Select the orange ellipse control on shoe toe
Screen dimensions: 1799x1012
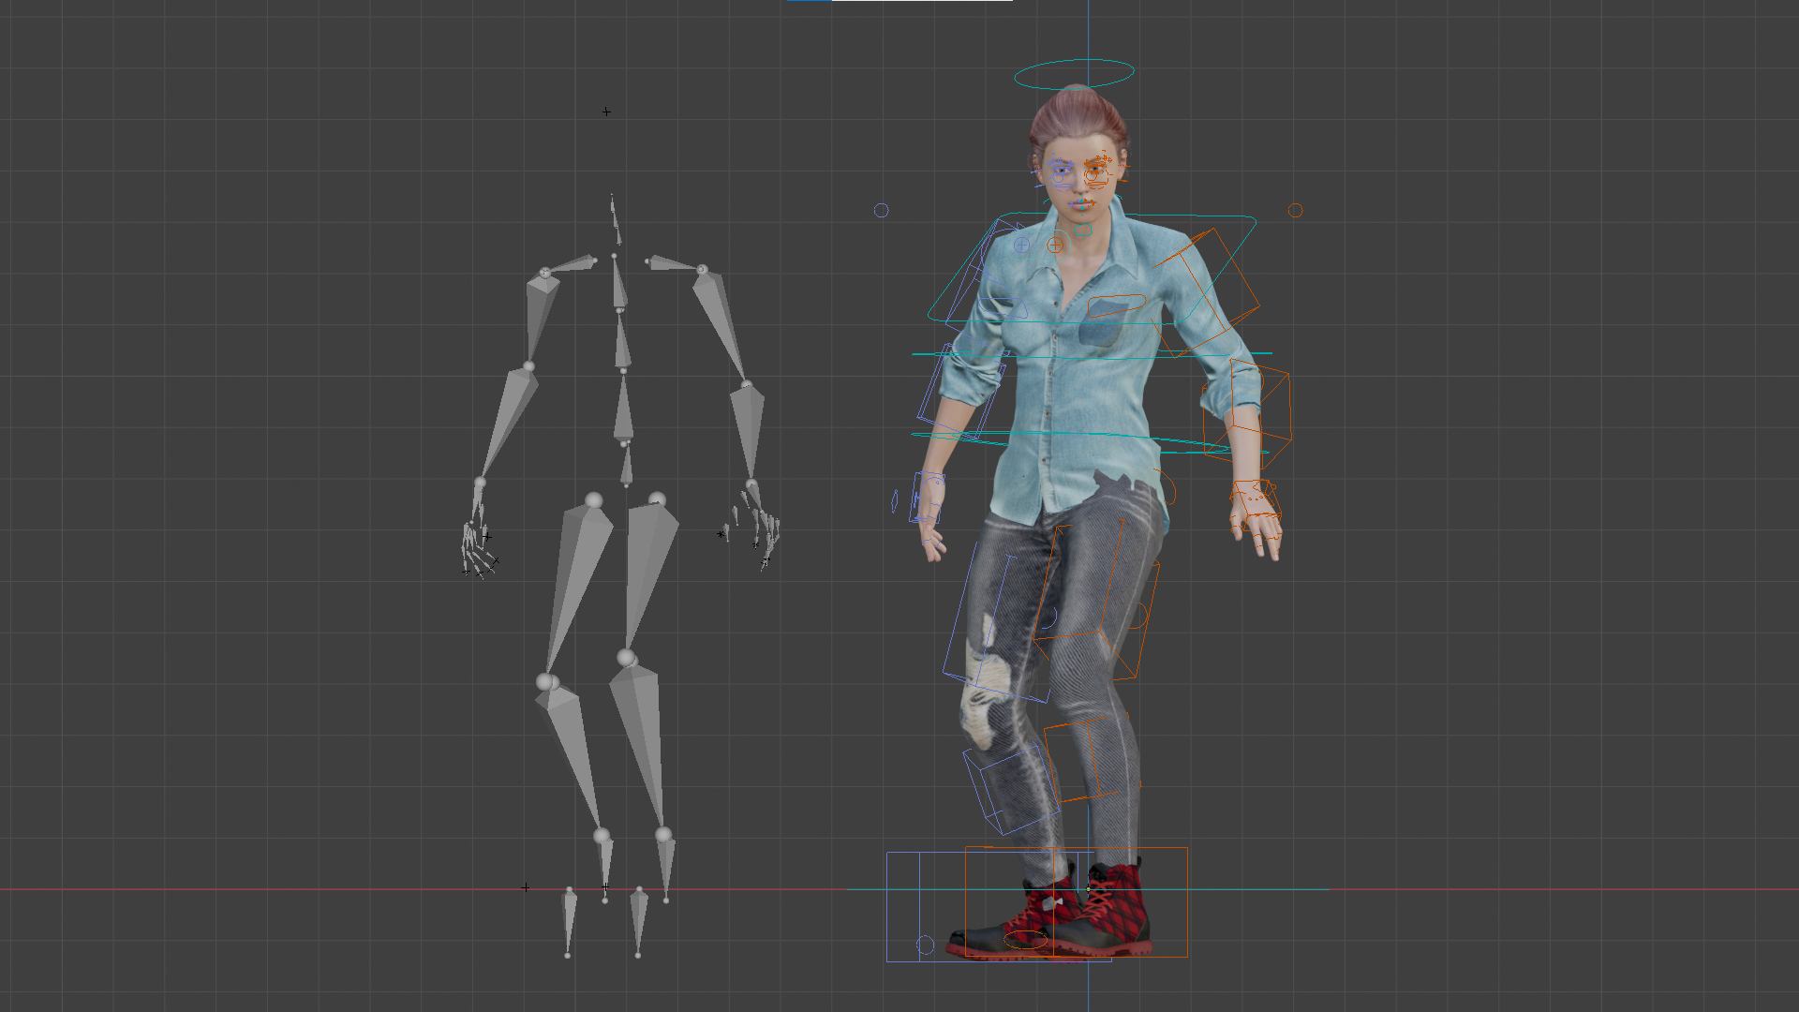point(1025,940)
